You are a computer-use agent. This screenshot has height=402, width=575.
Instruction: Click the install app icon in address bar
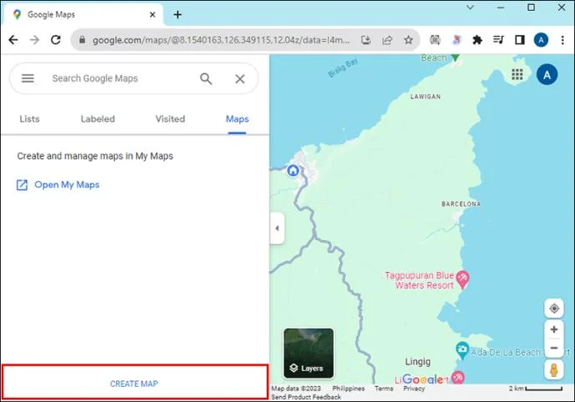tap(366, 40)
